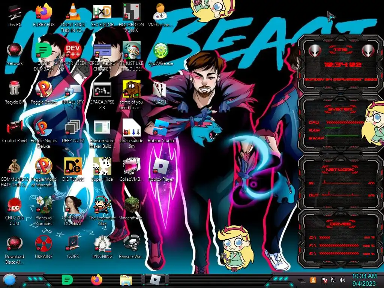
Task: Open the Control Panel icon
Action: [x=15, y=132]
